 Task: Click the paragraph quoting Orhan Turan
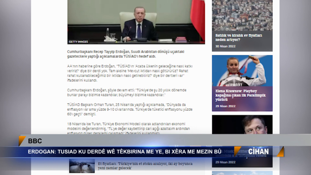pyautogui.click(x=130, y=109)
